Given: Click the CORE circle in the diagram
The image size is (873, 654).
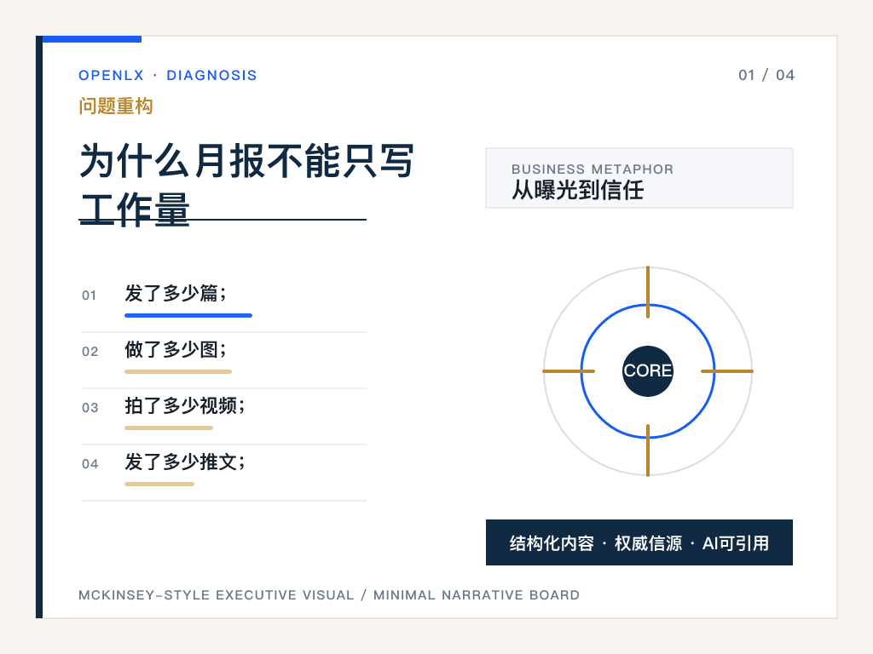Looking at the screenshot, I should (x=648, y=371).
